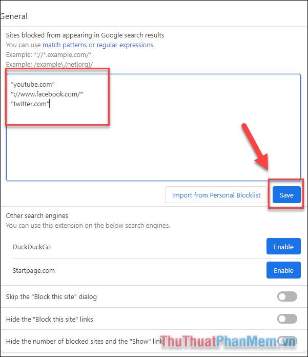Toggle hiding the number of blocked sites

pos(287,341)
